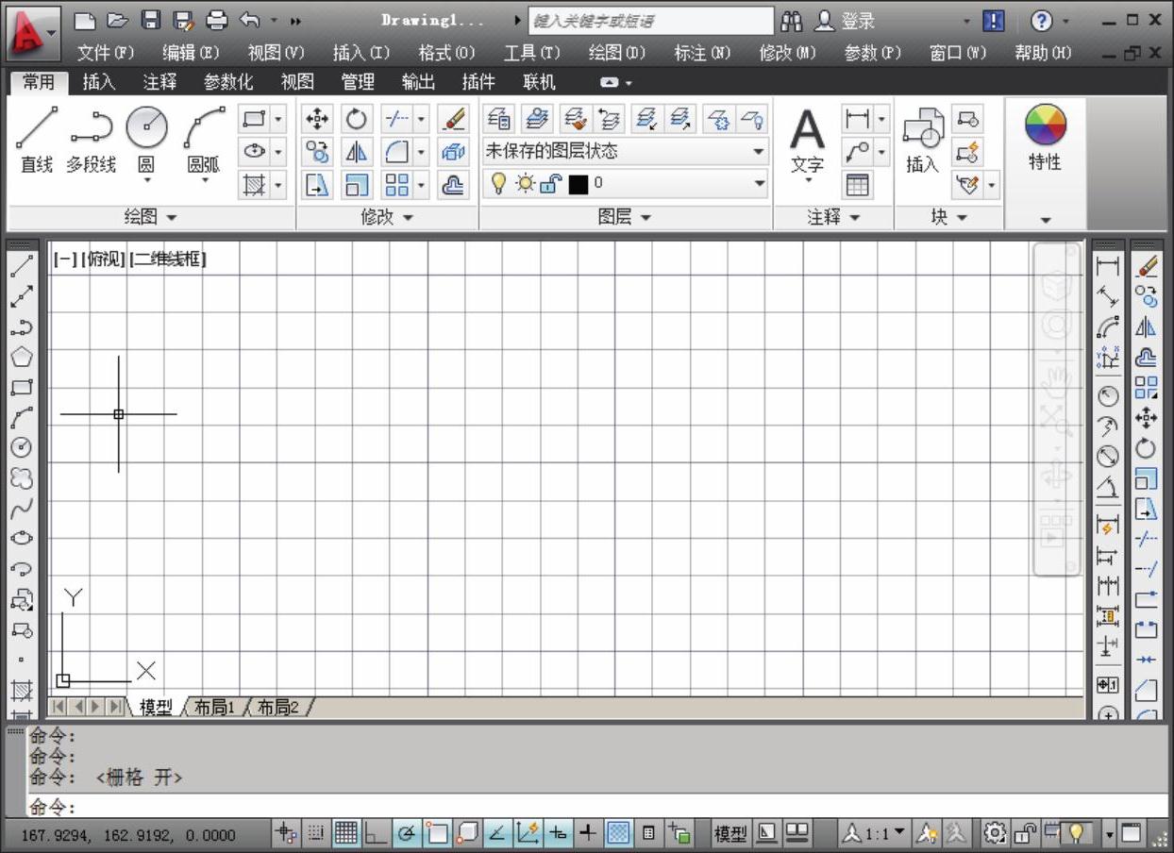Toggle layer 0 lightbulb on/off
The height and width of the screenshot is (853, 1174).
[x=498, y=184]
